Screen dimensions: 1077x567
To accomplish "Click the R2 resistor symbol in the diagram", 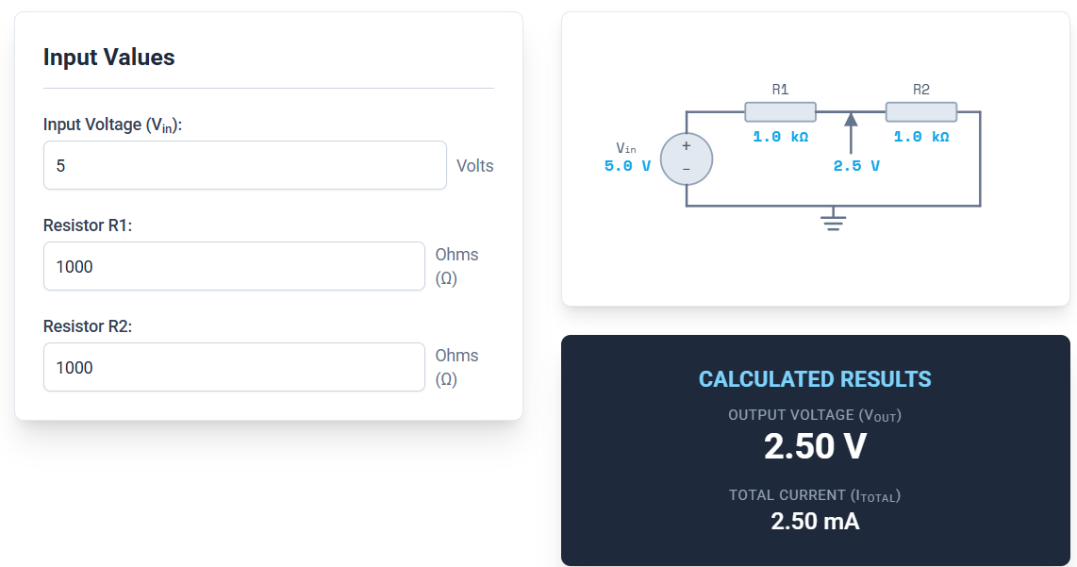I will click(x=920, y=110).
